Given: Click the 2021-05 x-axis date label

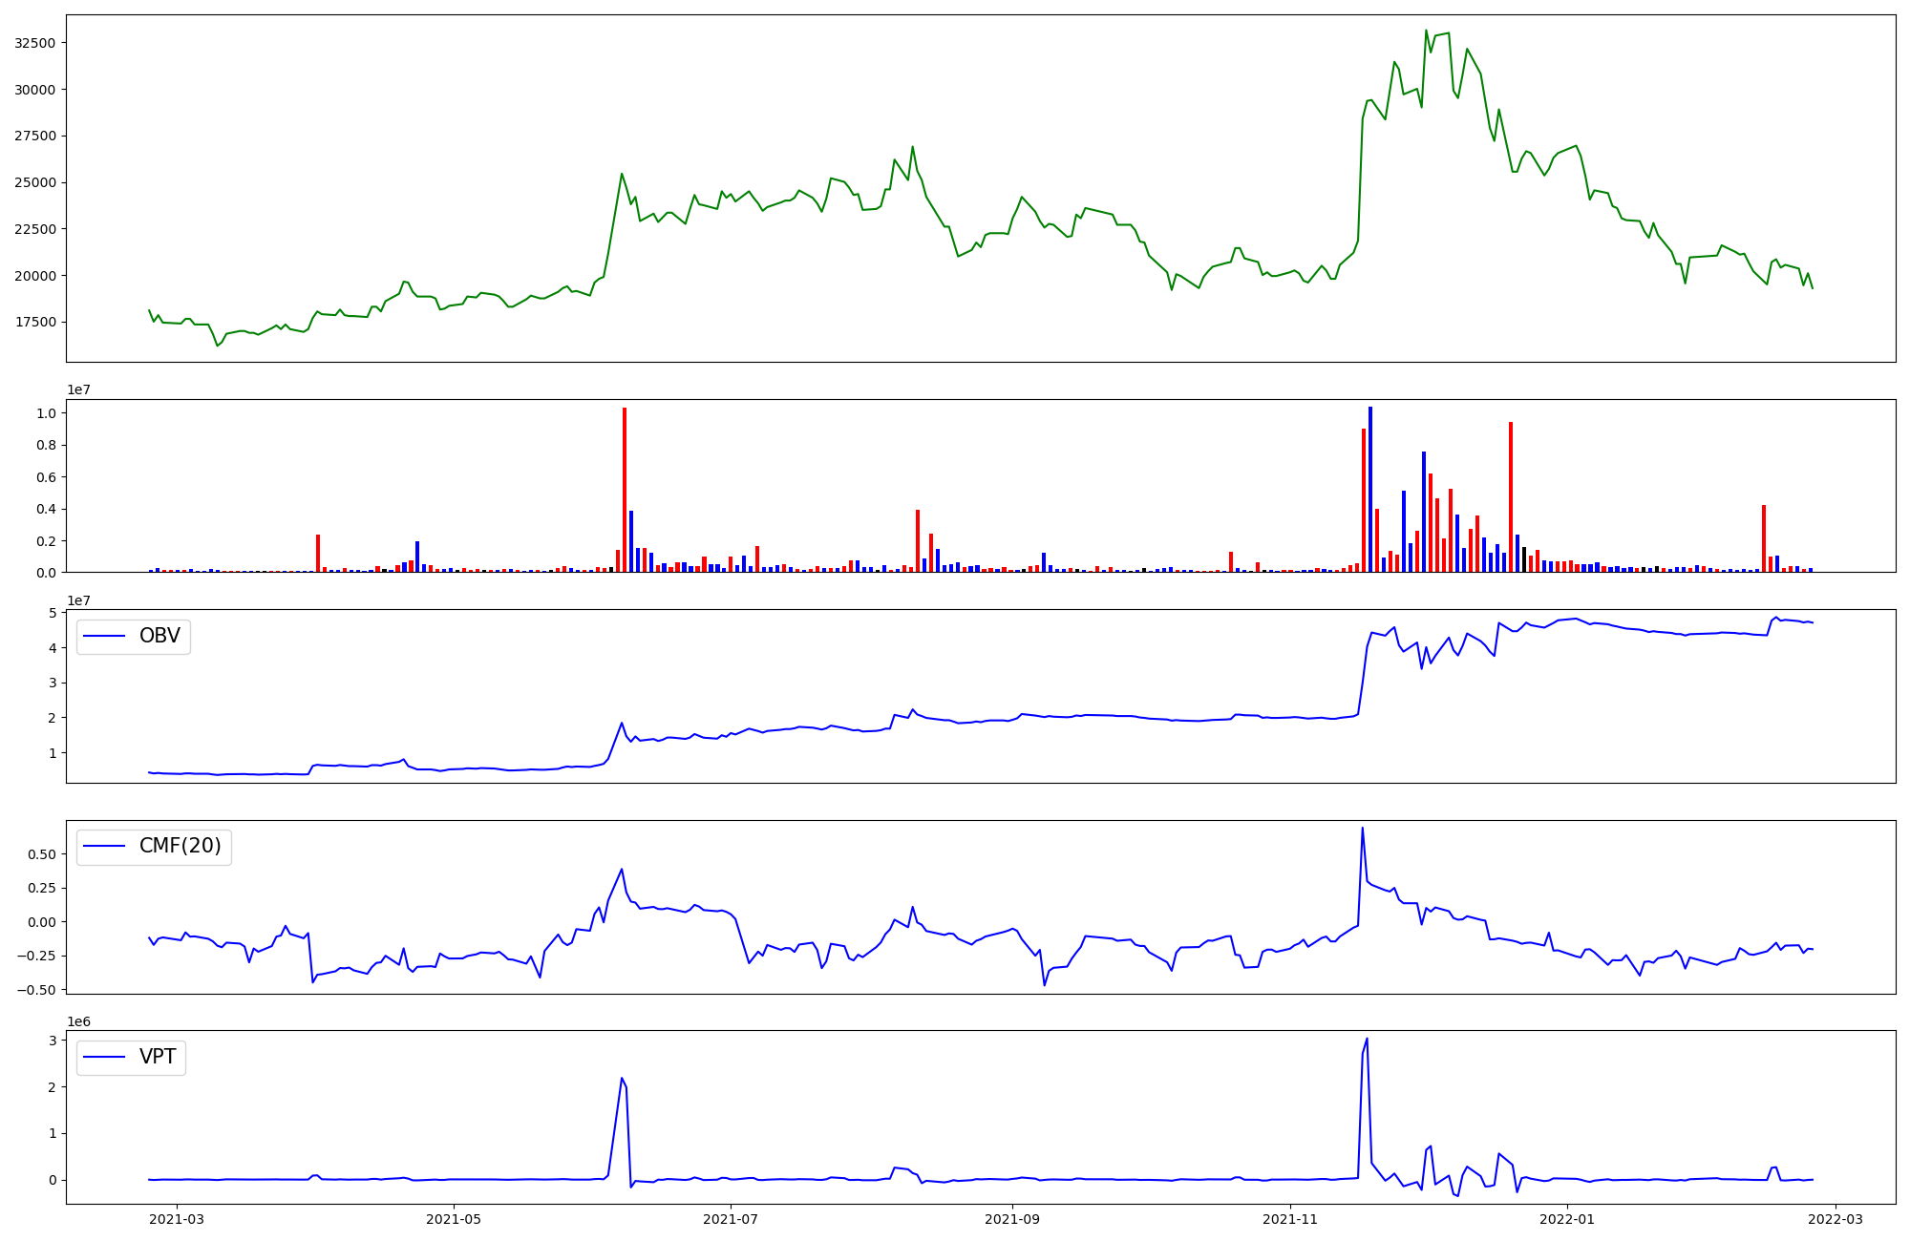Looking at the screenshot, I should click(454, 1219).
